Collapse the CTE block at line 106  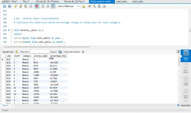click(11, 30)
